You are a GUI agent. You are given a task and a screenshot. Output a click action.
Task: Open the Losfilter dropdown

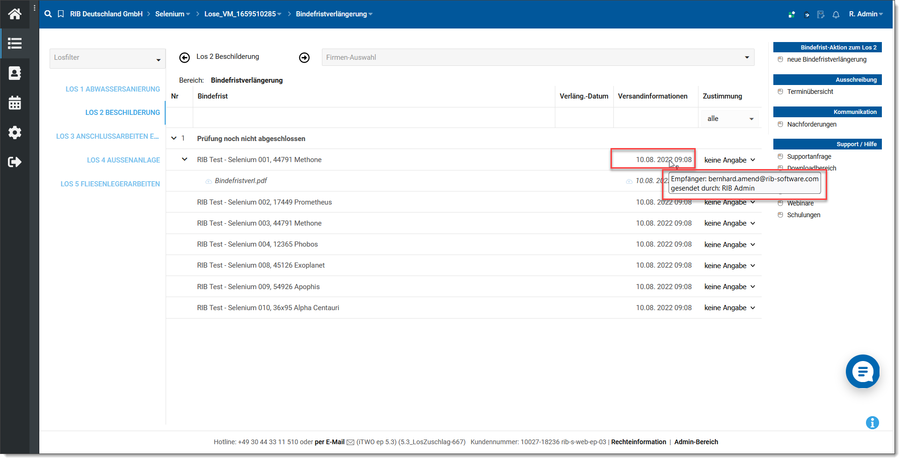(x=108, y=58)
